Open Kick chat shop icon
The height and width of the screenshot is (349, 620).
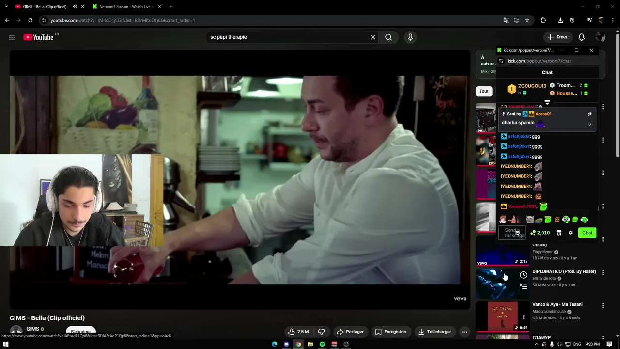click(559, 233)
